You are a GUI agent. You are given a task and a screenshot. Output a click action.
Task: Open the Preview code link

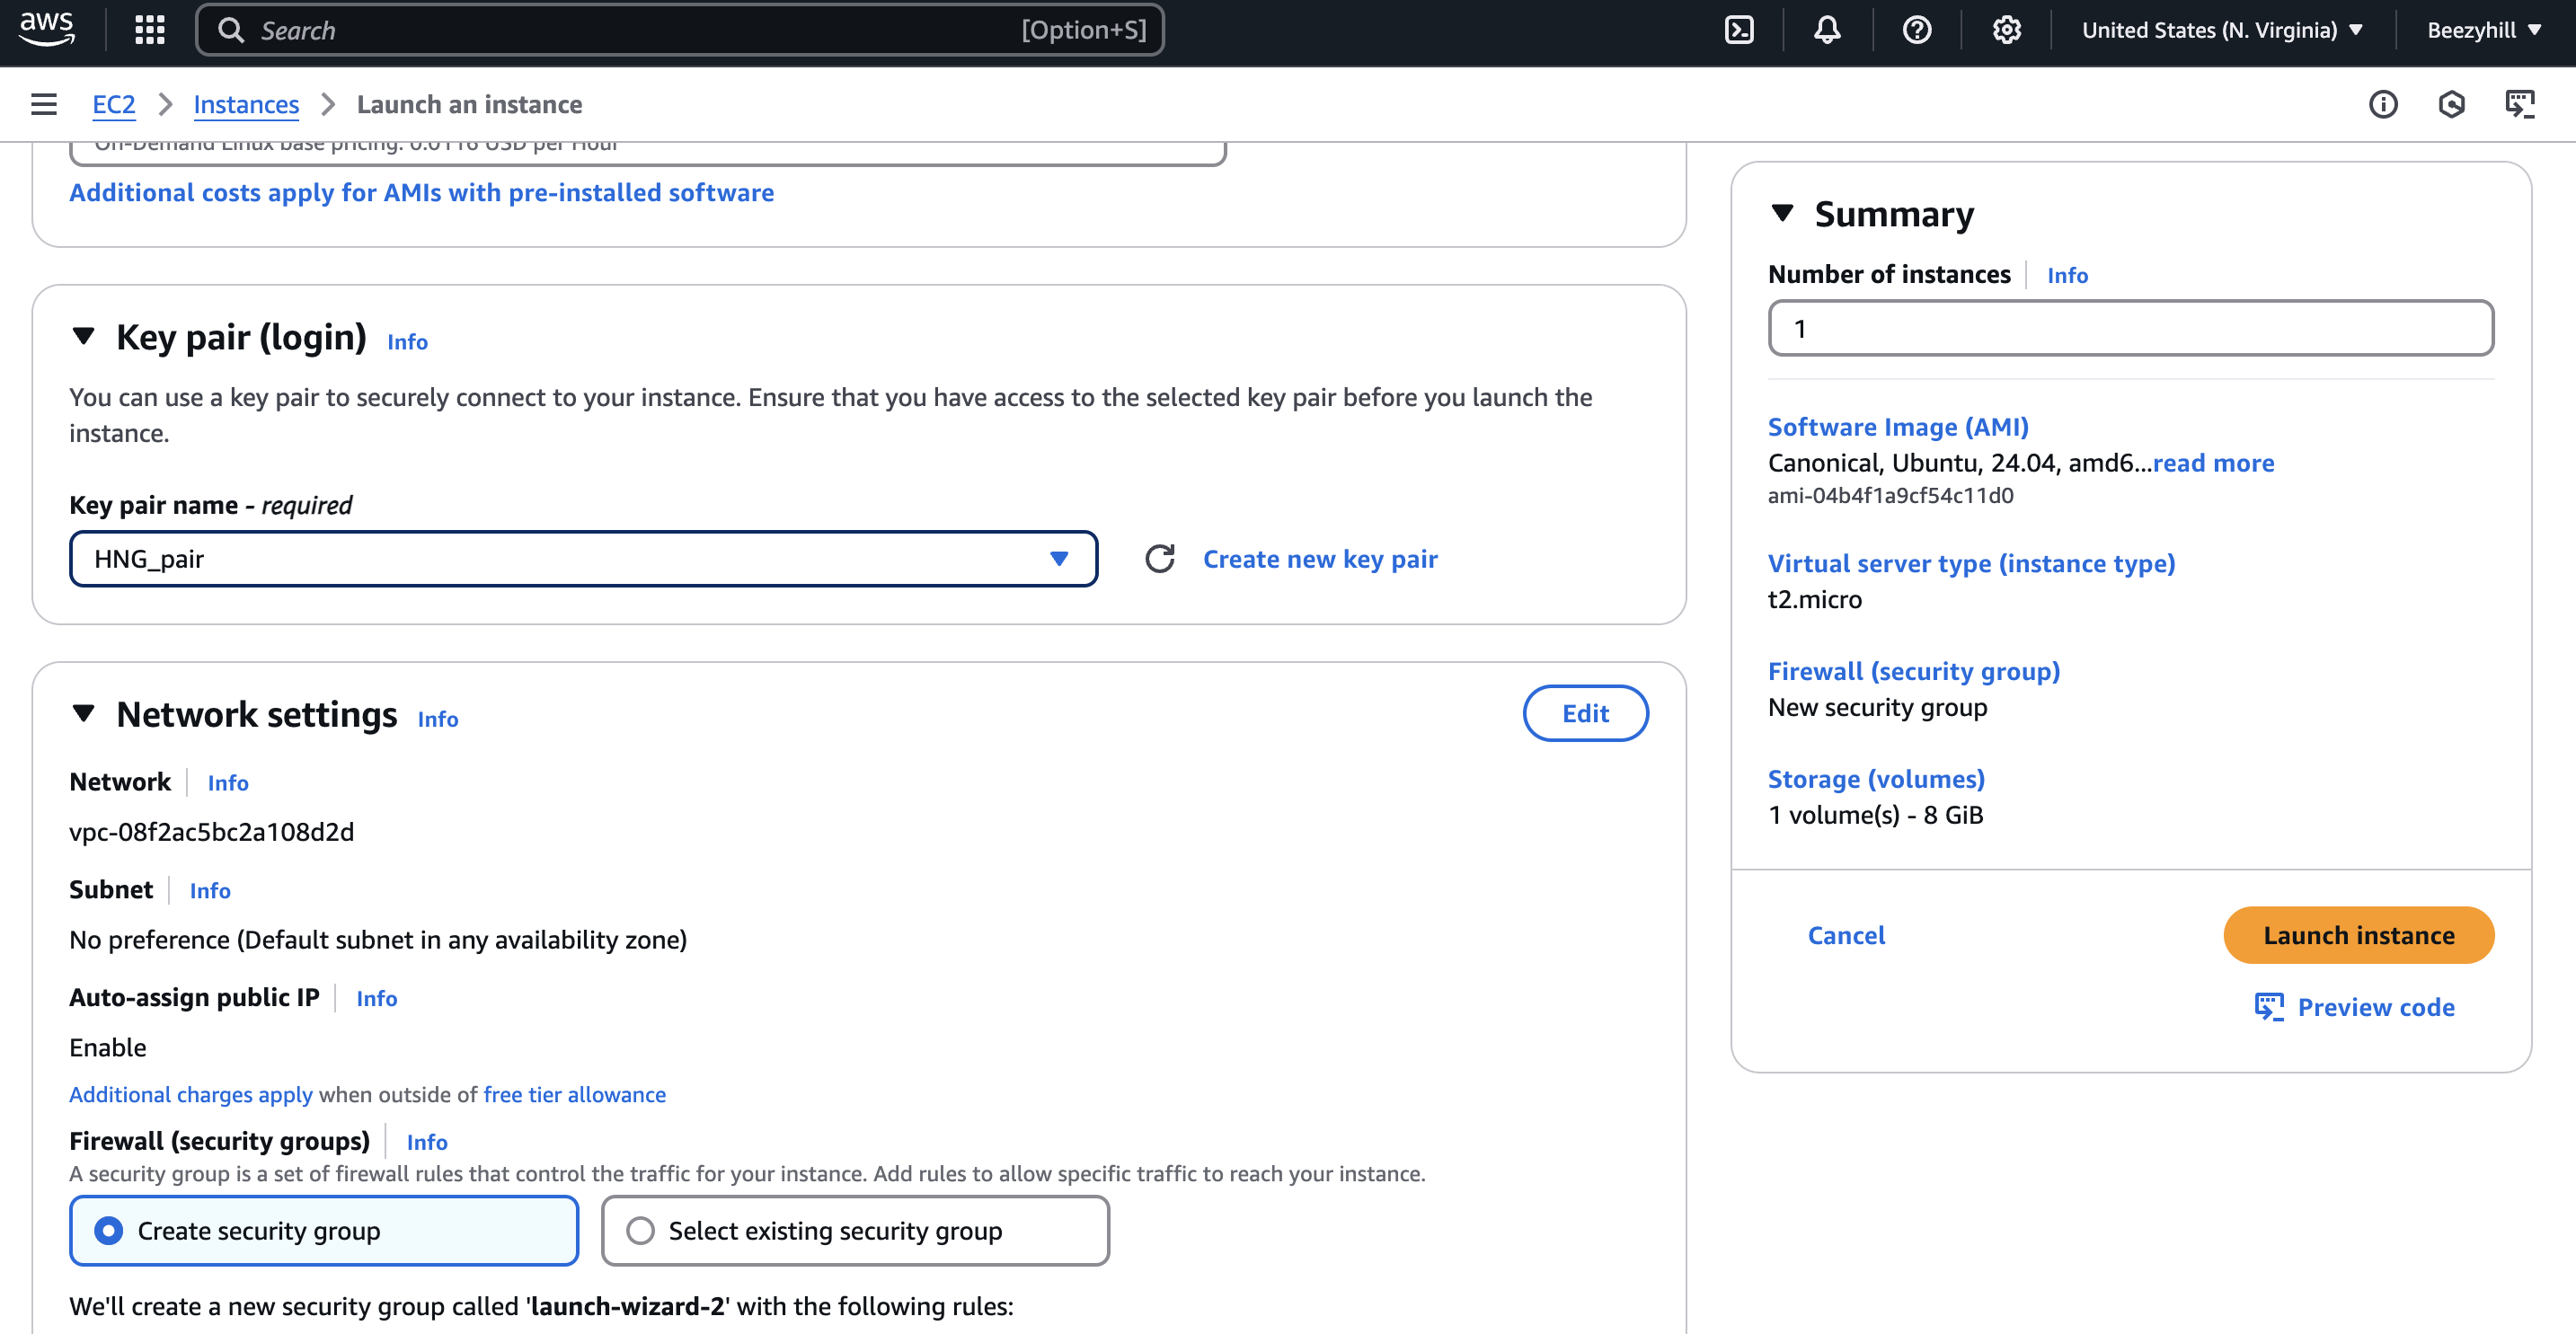[x=2375, y=1007]
